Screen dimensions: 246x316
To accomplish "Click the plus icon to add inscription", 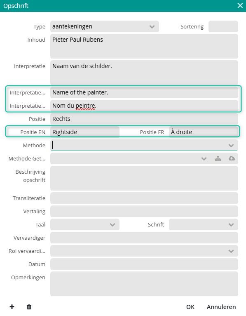I will click(12, 307).
